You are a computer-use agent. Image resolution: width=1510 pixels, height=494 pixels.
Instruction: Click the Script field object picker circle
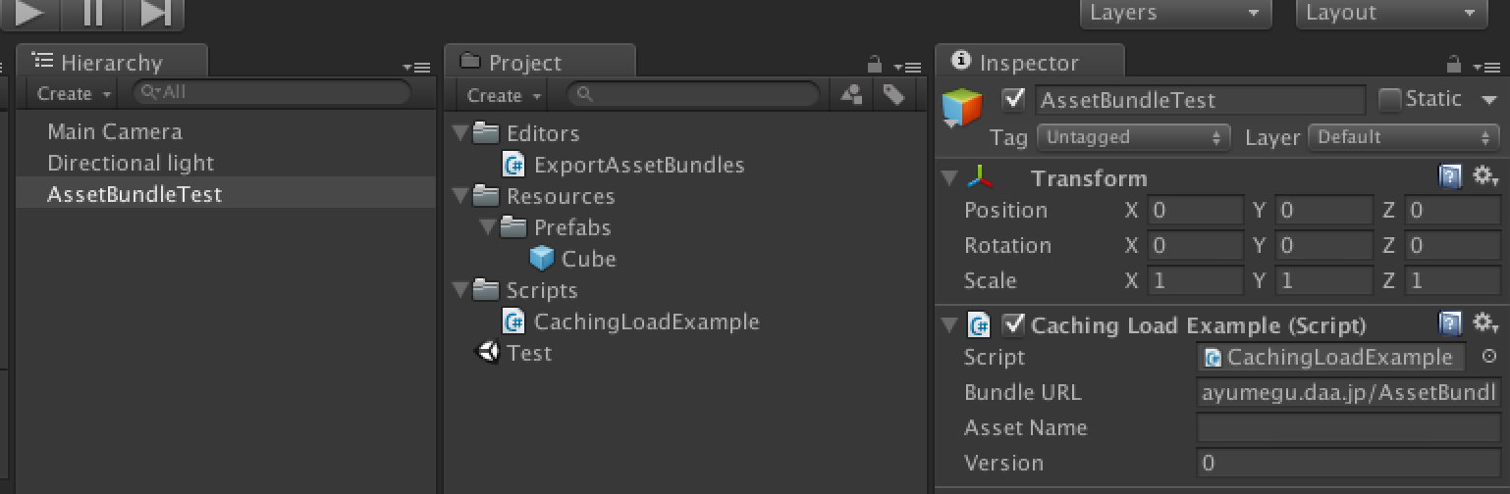(x=1488, y=358)
